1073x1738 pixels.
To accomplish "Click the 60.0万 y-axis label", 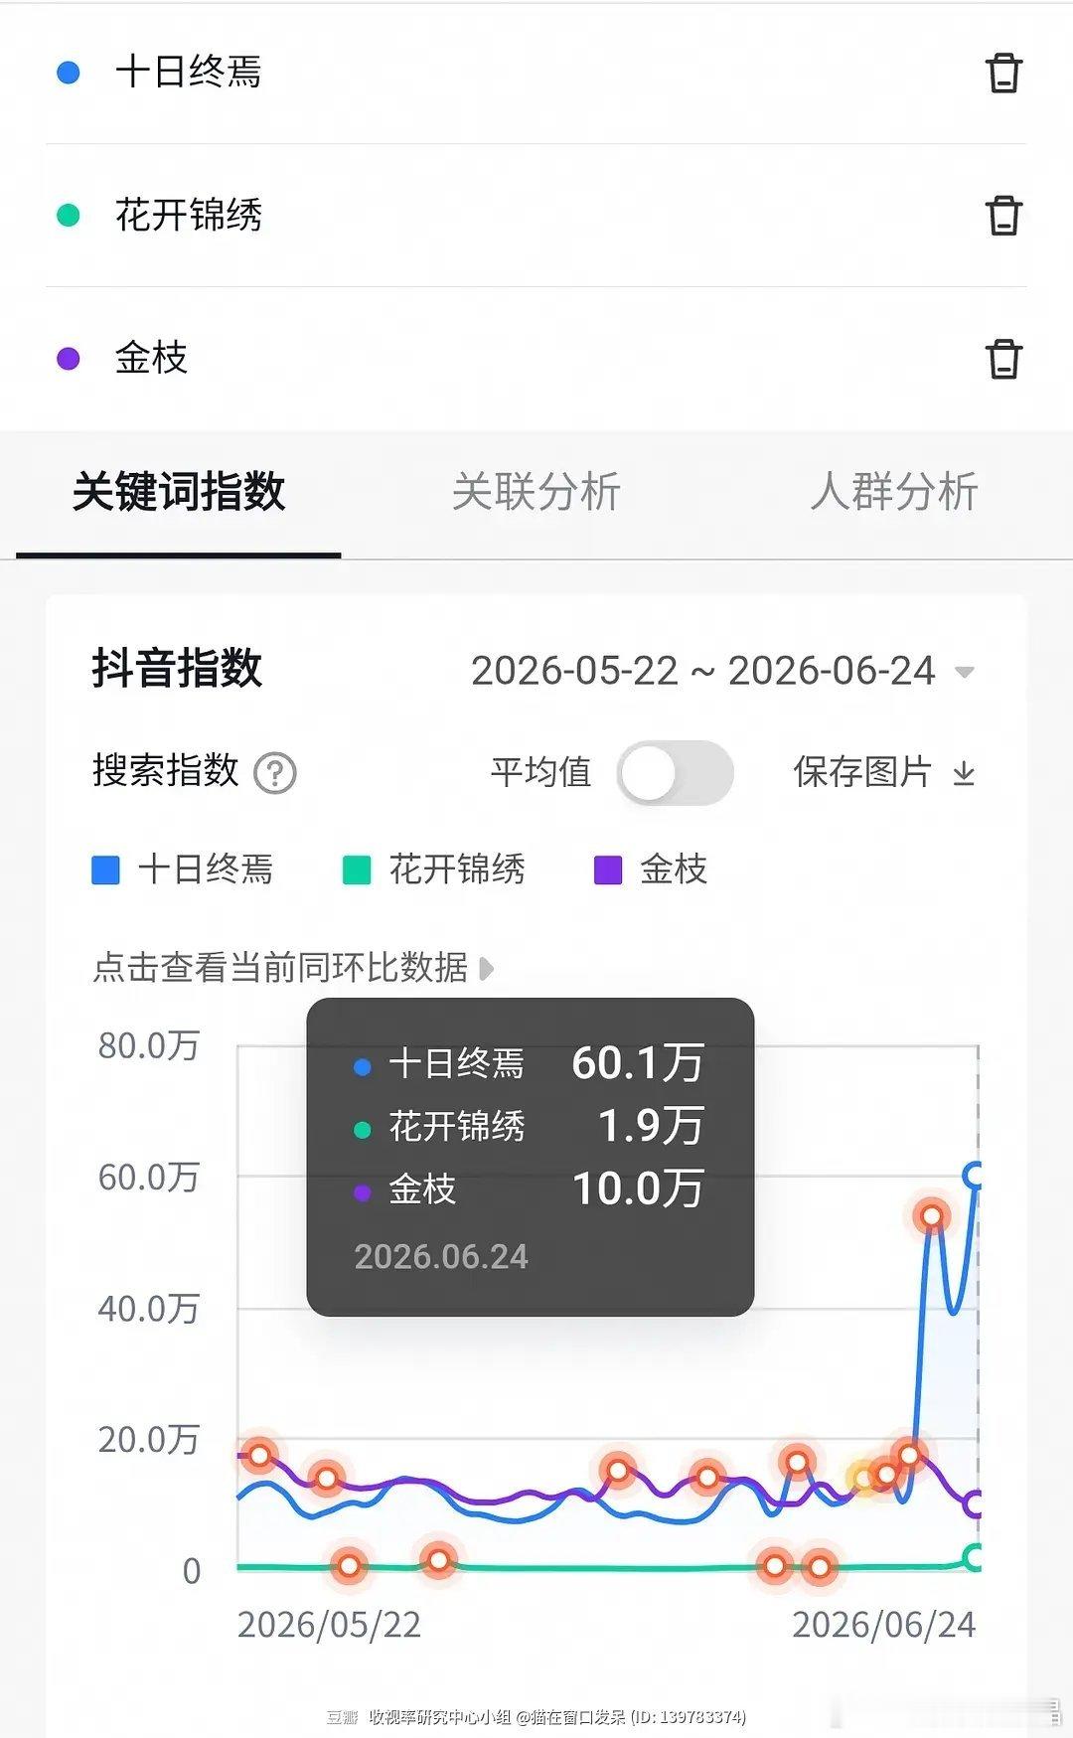I will [x=148, y=1177].
